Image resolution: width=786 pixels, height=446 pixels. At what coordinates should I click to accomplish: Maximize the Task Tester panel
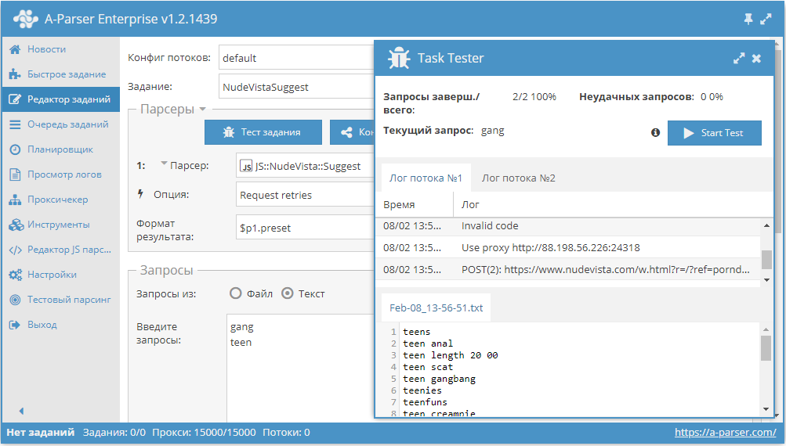pos(739,58)
